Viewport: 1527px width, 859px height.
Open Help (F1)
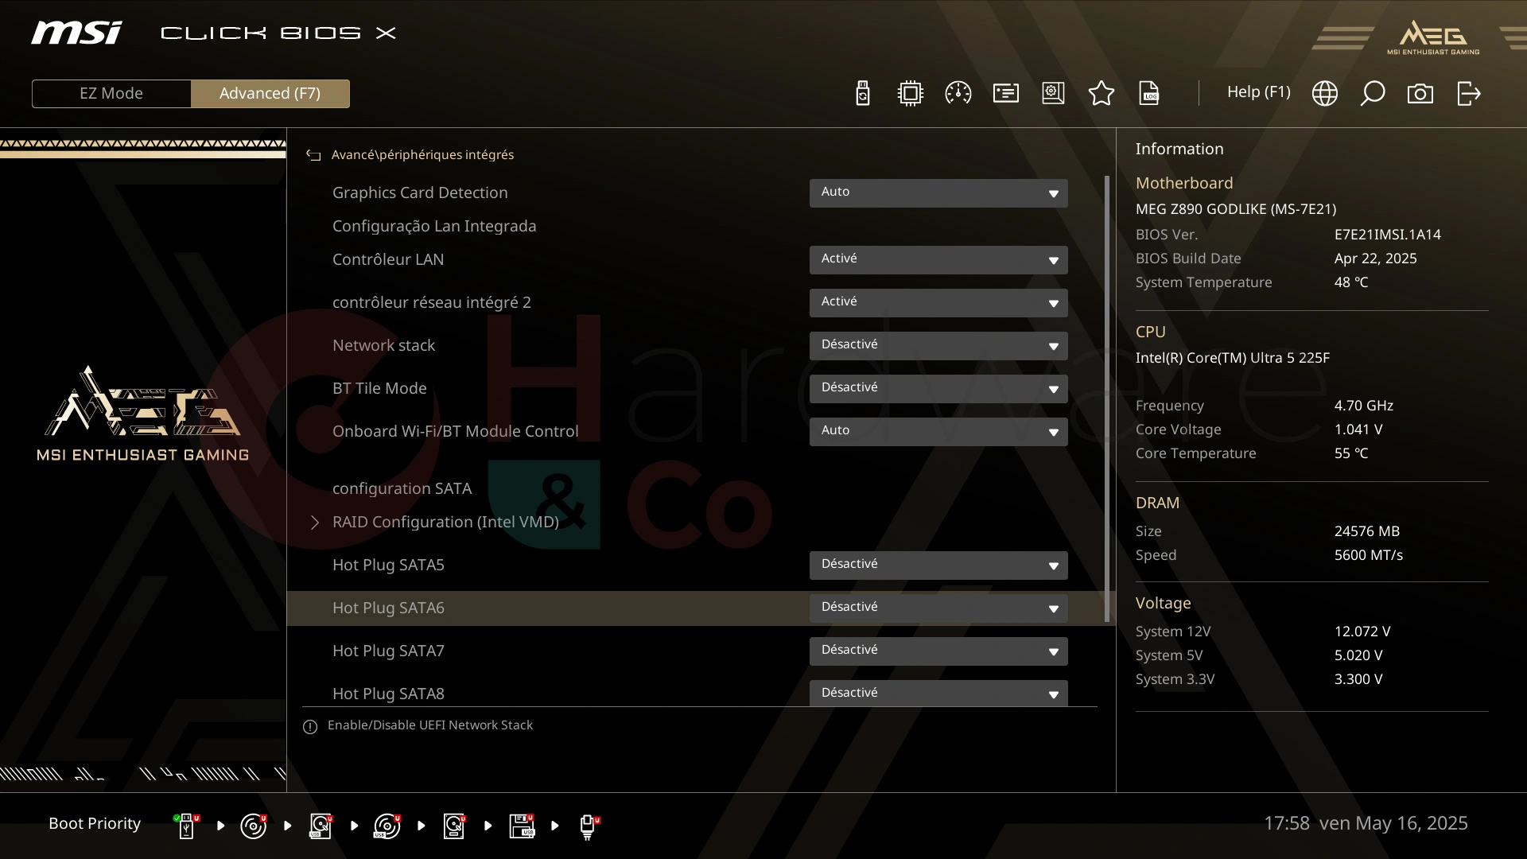1258,91
